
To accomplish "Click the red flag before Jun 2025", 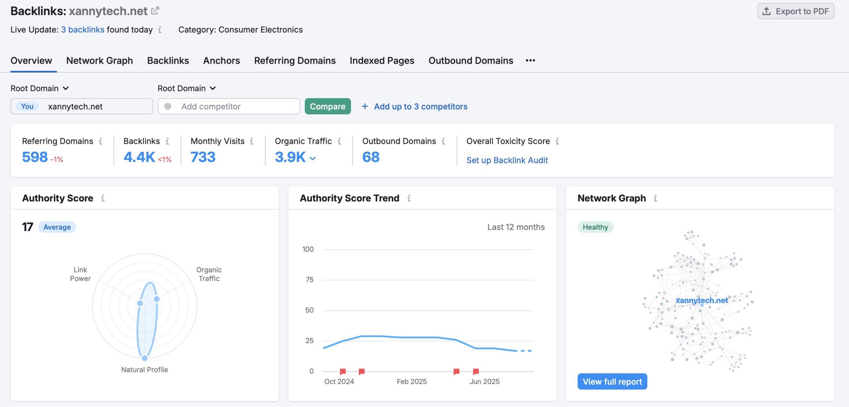I will click(456, 371).
